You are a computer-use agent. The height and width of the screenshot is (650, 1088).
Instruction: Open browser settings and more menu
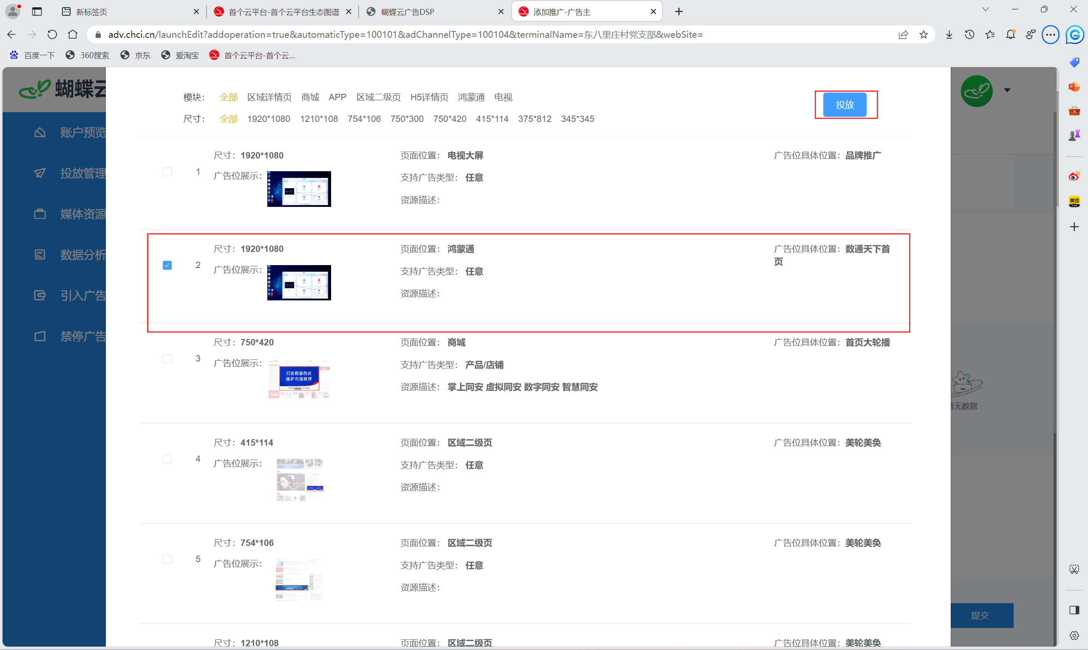(x=1050, y=34)
